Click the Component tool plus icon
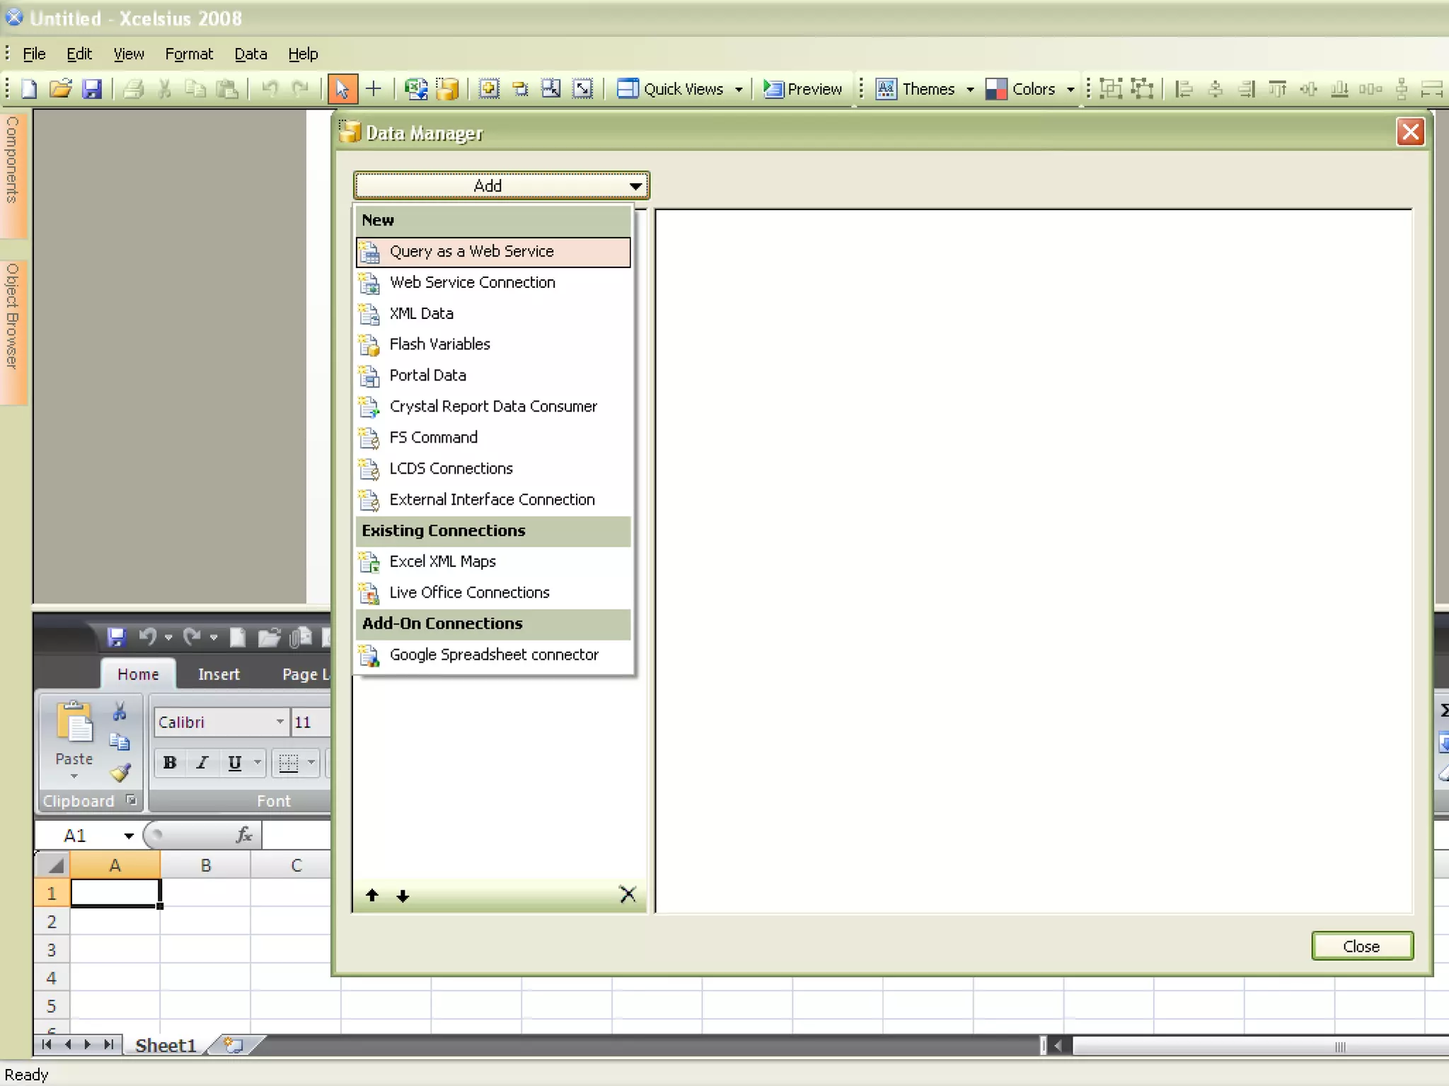The height and width of the screenshot is (1086, 1449). 374,89
